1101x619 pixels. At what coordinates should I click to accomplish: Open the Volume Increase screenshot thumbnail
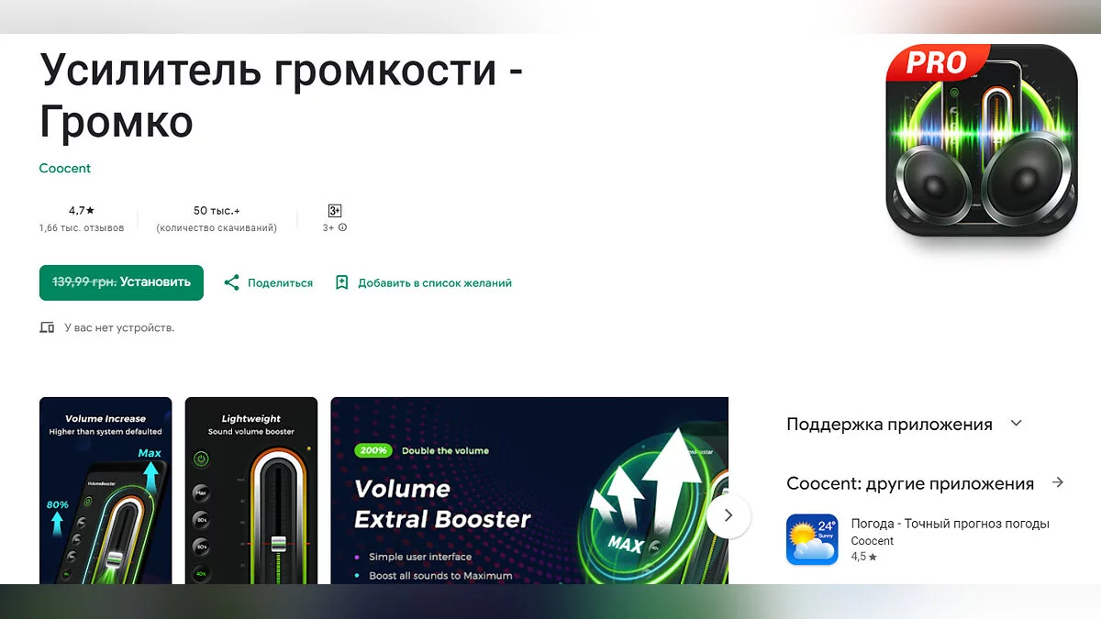coord(106,491)
